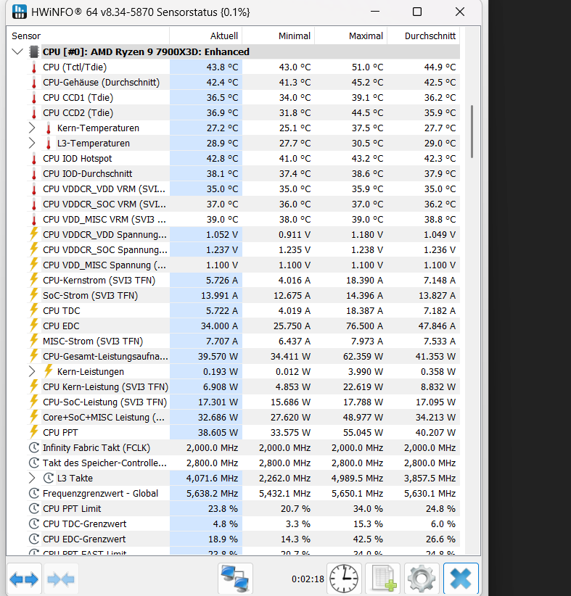Click the Maximal column header

(351, 36)
